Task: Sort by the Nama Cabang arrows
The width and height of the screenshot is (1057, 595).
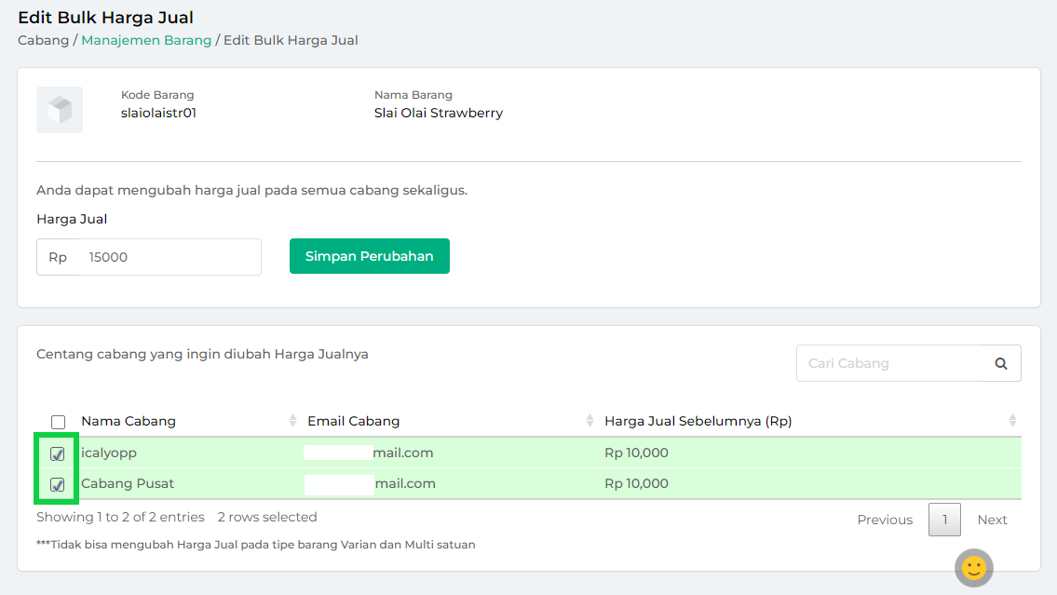Action: (x=292, y=421)
